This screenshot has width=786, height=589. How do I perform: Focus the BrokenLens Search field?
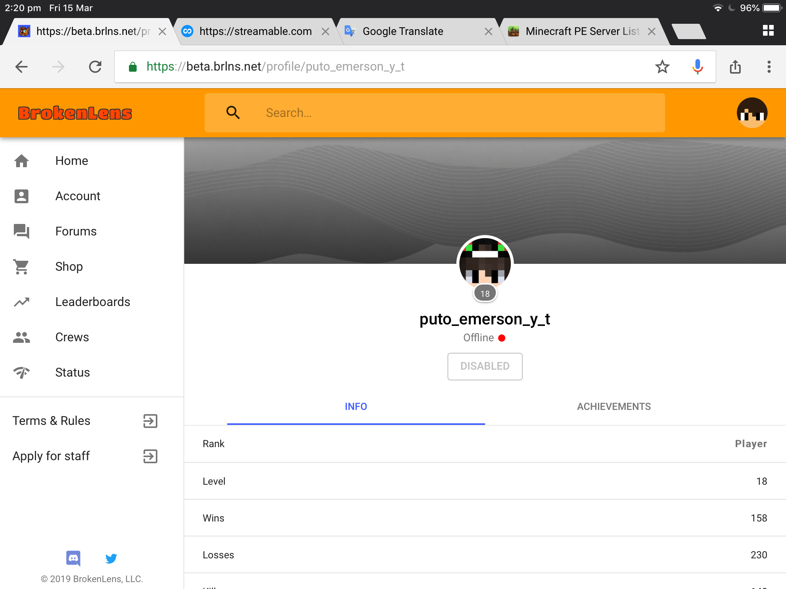435,113
